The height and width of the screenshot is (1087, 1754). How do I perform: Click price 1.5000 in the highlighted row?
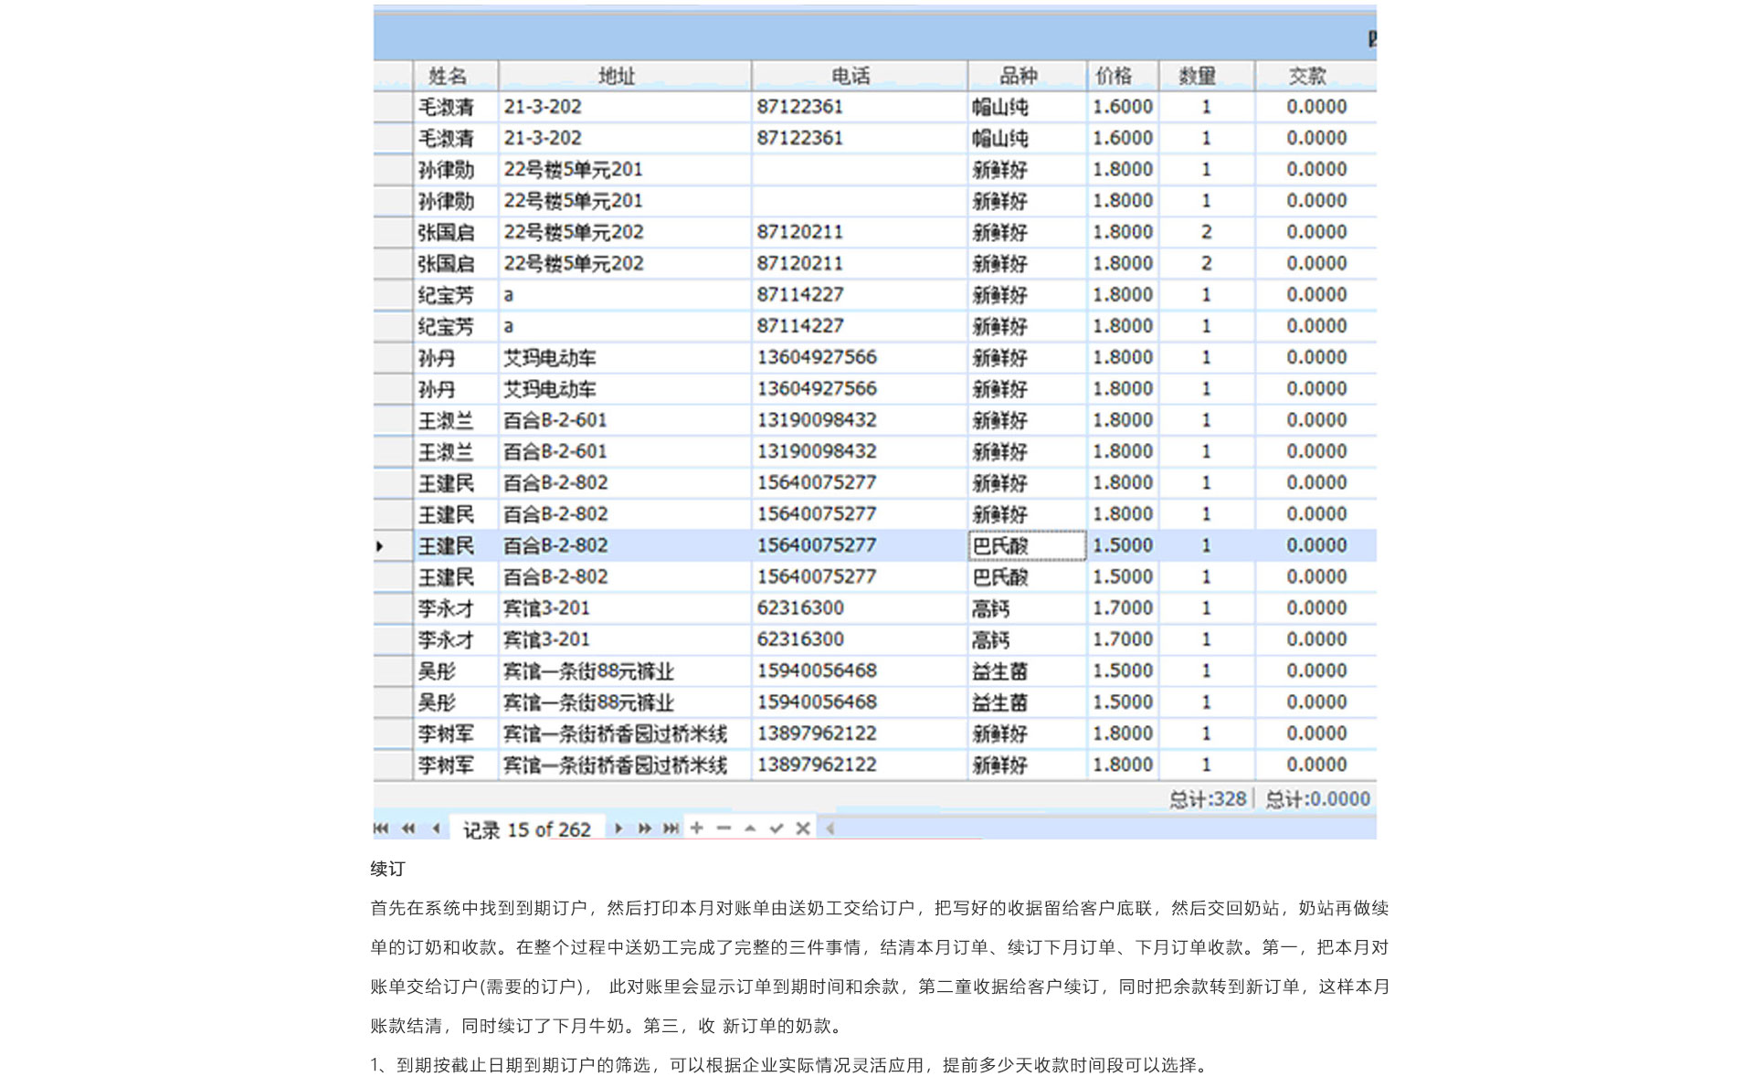pos(1123,546)
